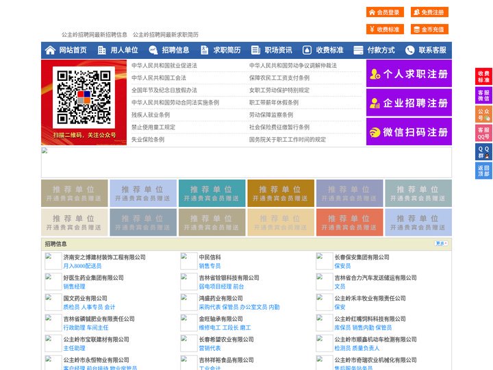This screenshot has height=370, width=493.
Task: Open company 长春希望农业有限公司
Action: [226, 339]
